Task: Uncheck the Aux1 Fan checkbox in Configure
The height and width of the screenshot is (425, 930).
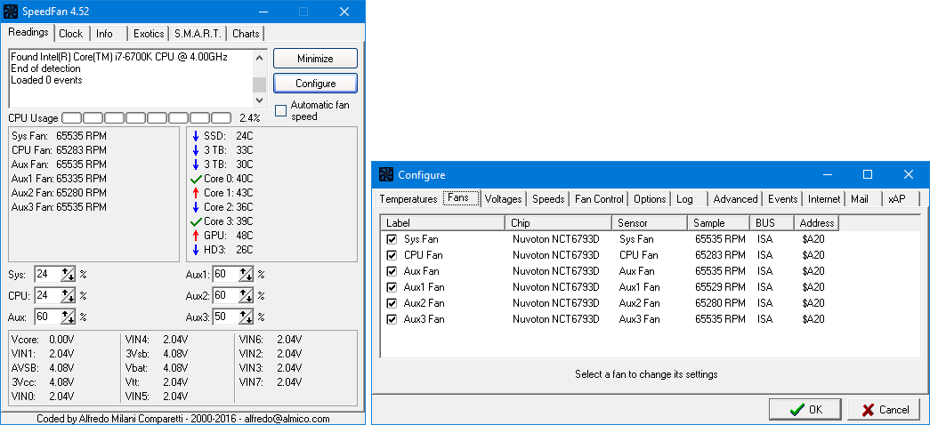Action: click(x=392, y=287)
